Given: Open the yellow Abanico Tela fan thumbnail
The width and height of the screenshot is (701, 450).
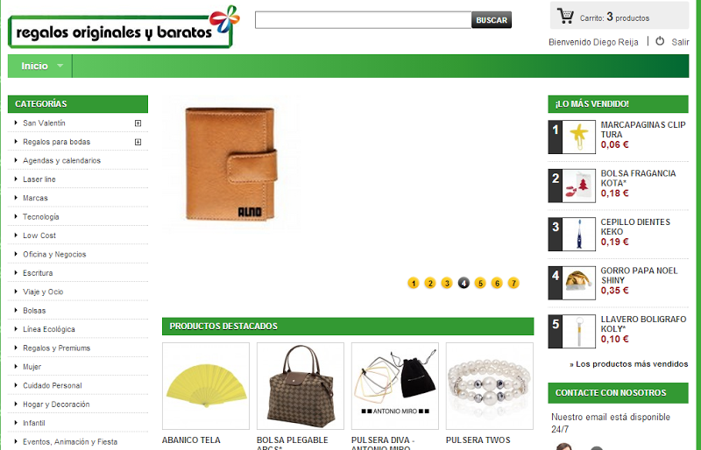Looking at the screenshot, I should [x=206, y=386].
